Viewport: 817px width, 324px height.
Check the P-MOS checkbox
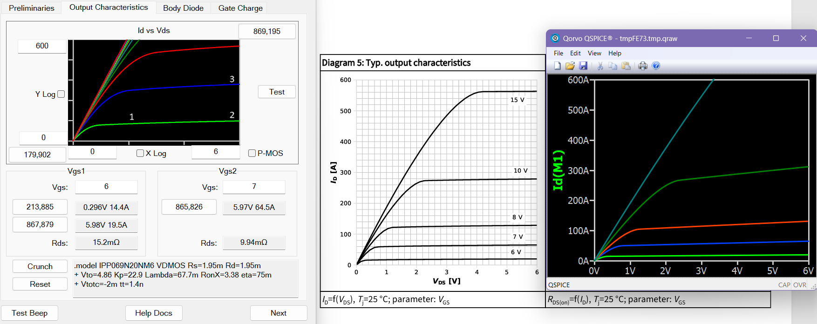[x=252, y=153]
